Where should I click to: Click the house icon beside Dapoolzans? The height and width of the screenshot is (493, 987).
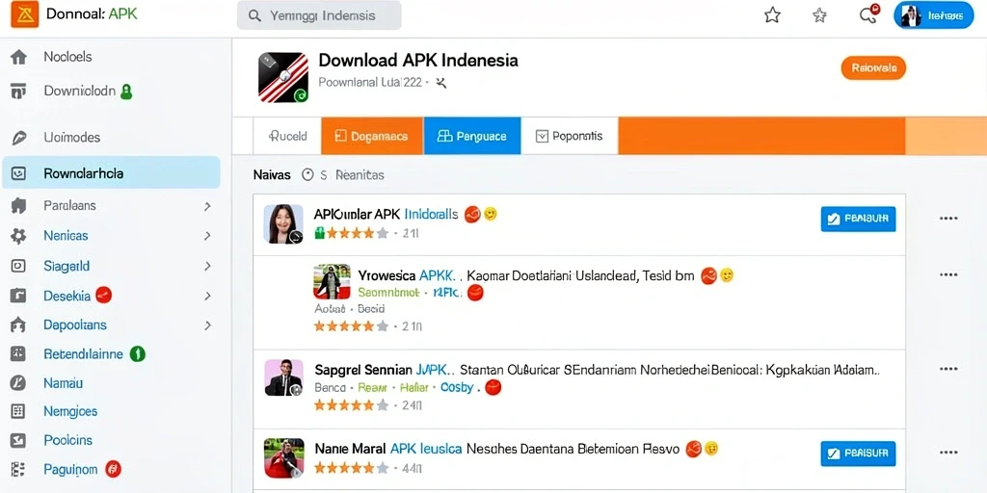[19, 325]
